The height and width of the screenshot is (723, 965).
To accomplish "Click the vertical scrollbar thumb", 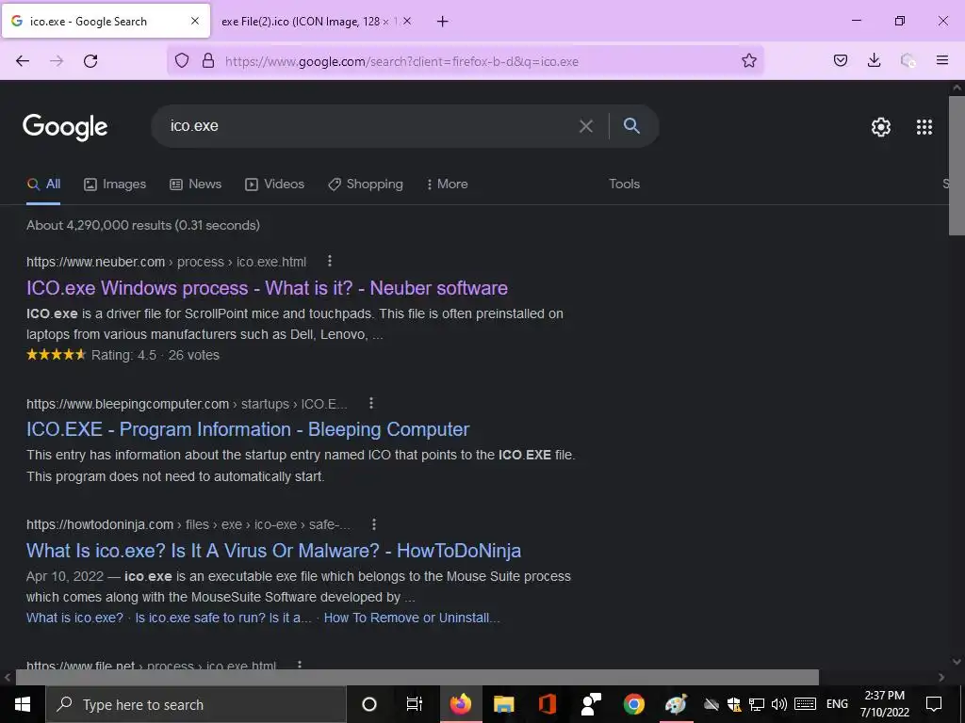I will (957, 165).
